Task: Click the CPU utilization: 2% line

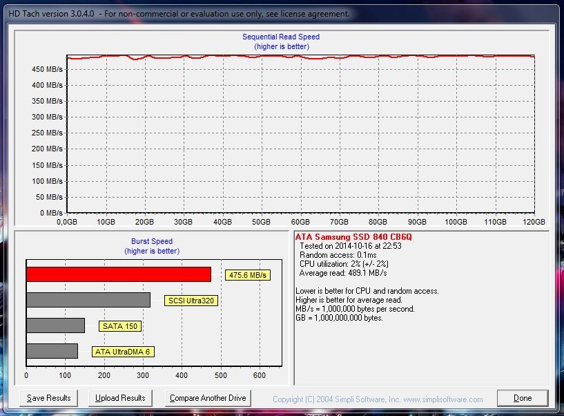Action: tap(344, 264)
